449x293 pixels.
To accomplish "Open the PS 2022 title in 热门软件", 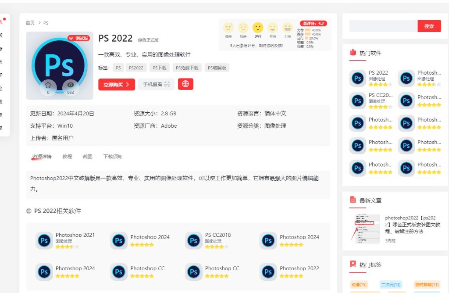I will pyautogui.click(x=378, y=73).
